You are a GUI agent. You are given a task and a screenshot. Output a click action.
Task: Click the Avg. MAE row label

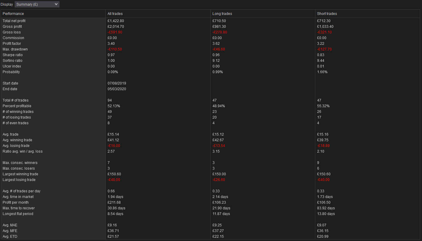[x=10, y=225]
